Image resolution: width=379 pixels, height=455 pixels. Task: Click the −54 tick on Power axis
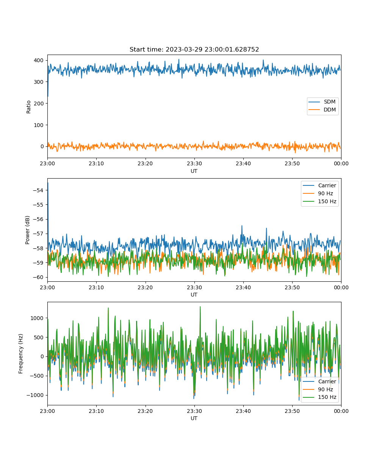tap(39, 190)
